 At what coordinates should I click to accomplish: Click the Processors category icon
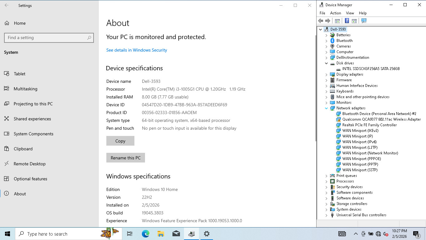332,181
